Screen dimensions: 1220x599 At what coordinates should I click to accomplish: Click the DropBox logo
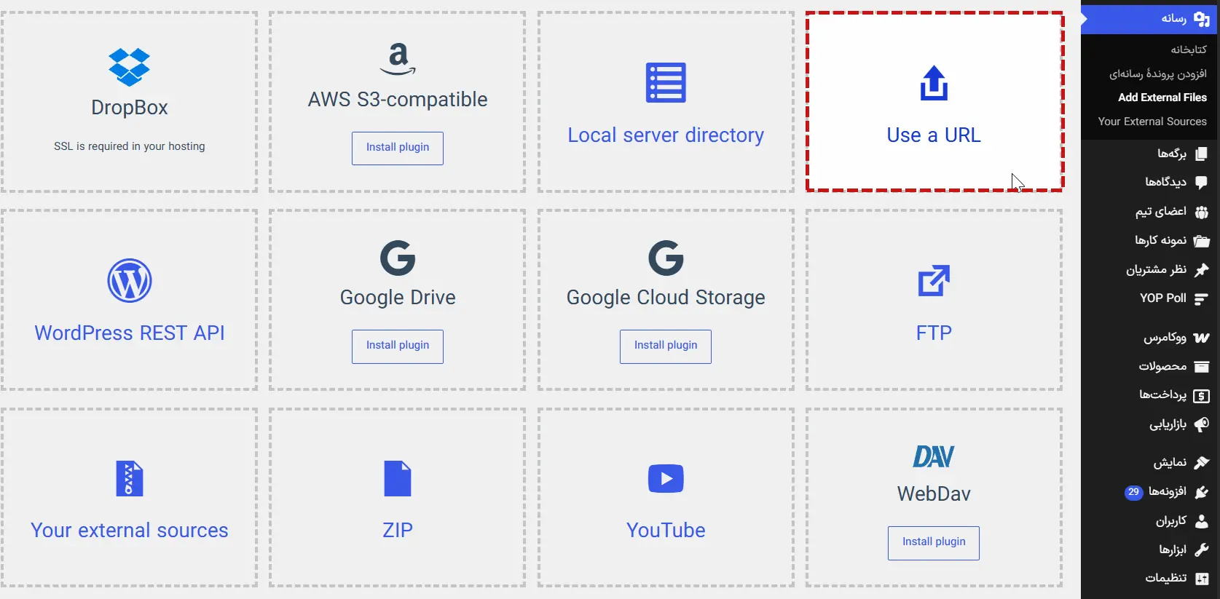pyautogui.click(x=130, y=68)
